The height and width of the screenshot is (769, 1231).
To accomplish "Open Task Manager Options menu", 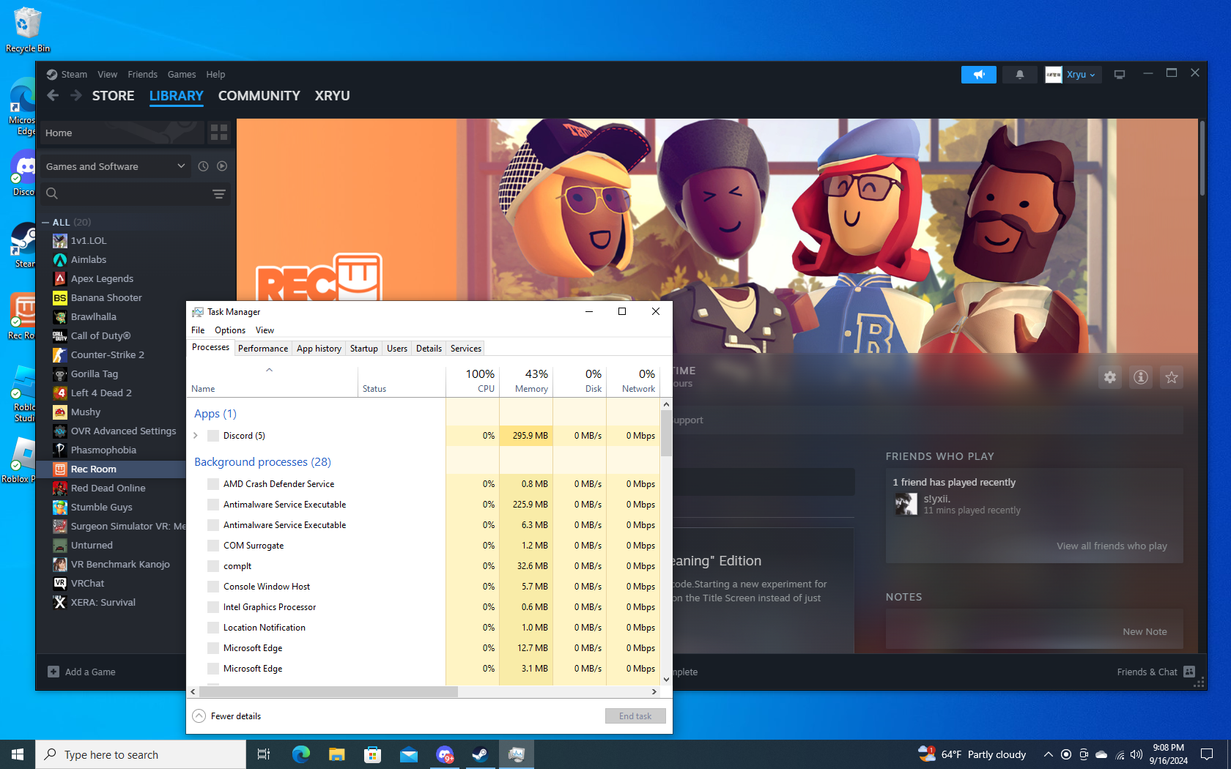I will click(x=230, y=330).
